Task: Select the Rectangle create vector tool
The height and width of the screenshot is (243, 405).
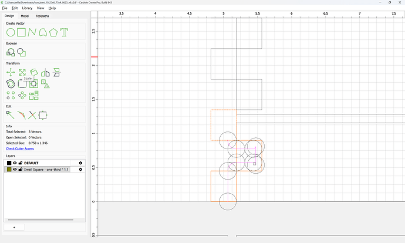Action: click(x=22, y=32)
